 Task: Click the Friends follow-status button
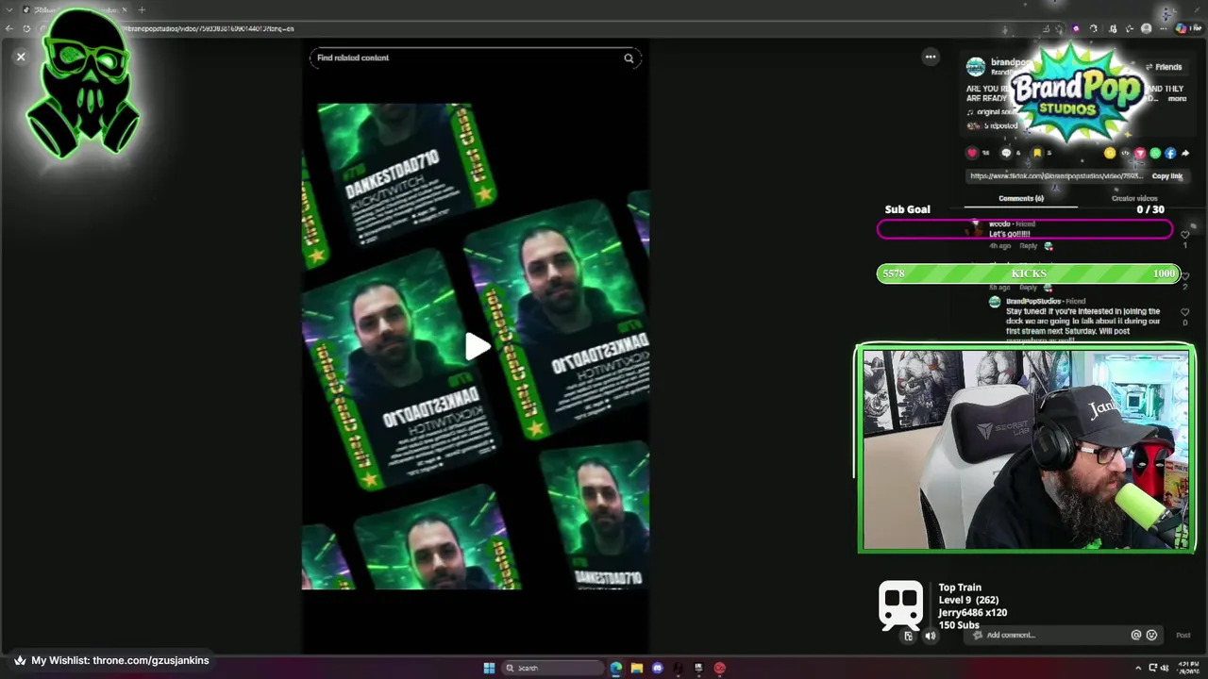tap(1164, 67)
